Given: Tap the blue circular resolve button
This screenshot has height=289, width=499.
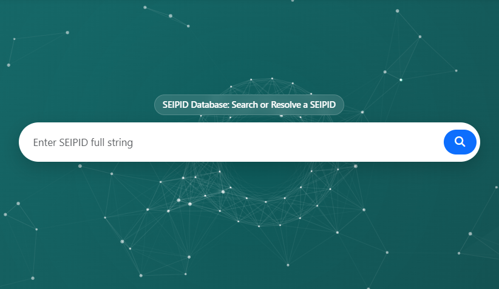Looking at the screenshot, I should coord(460,142).
